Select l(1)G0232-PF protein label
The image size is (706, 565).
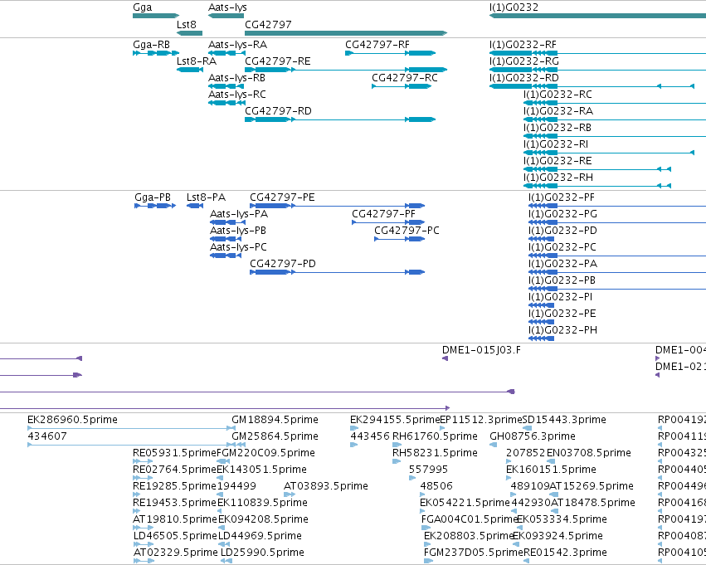point(562,197)
